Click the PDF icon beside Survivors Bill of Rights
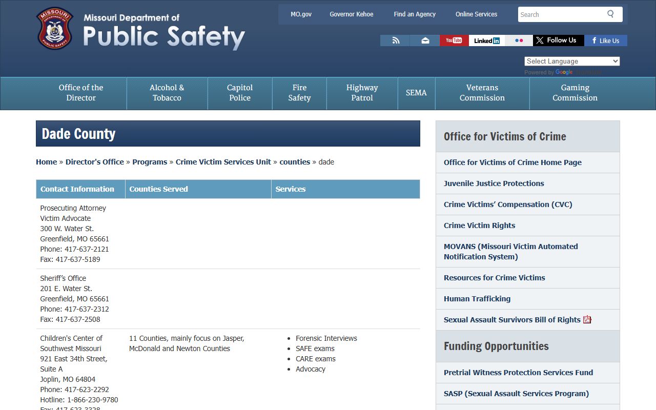Viewport: 656px width, 410px height. [587, 319]
